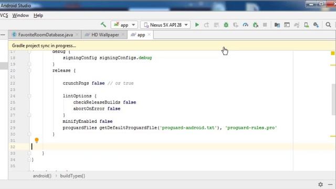
Task: Open the Project Structure folder icon
Action: (277, 25)
